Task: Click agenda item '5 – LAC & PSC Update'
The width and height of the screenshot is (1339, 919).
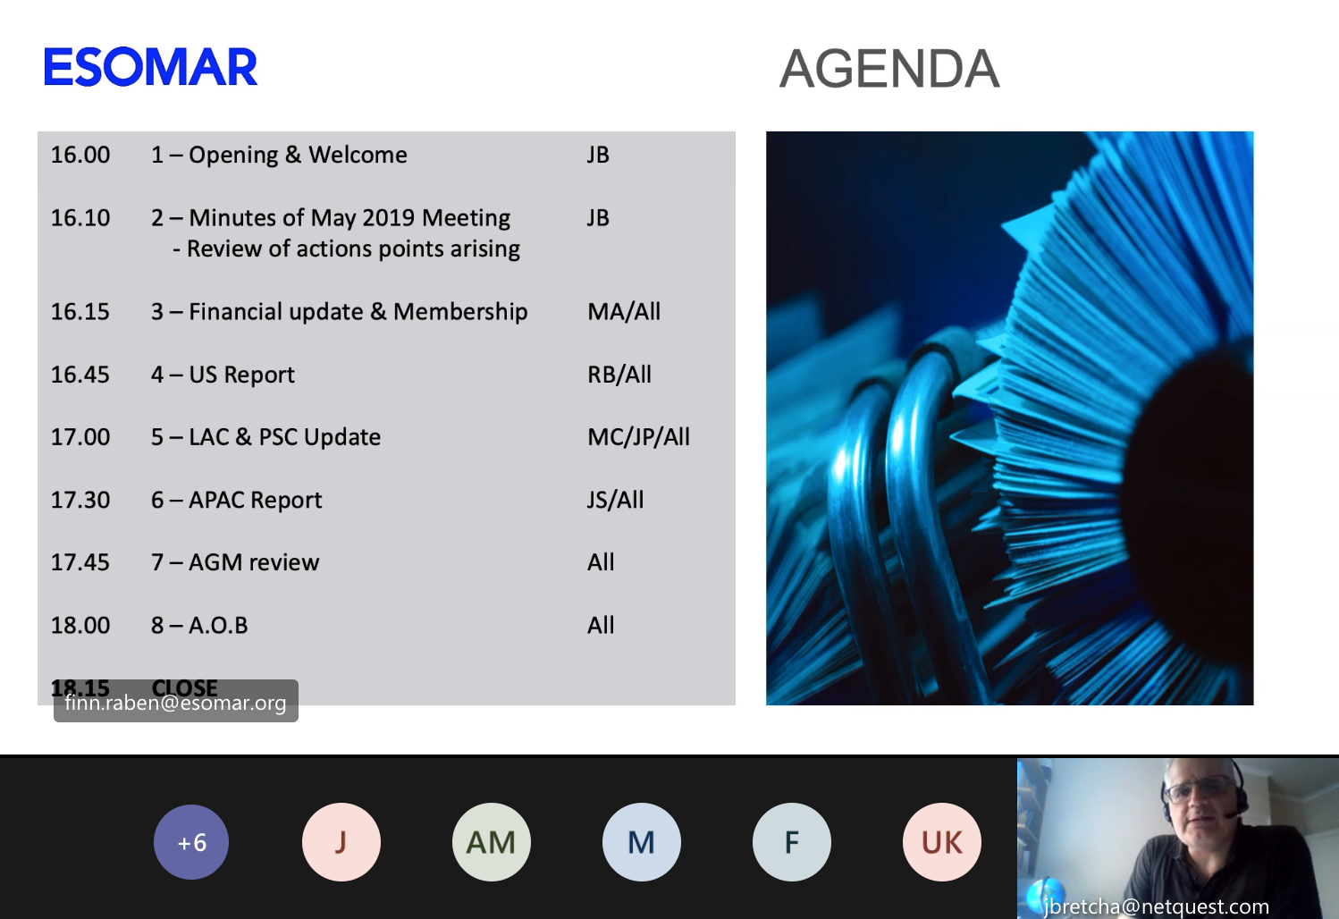Action: click(x=265, y=437)
